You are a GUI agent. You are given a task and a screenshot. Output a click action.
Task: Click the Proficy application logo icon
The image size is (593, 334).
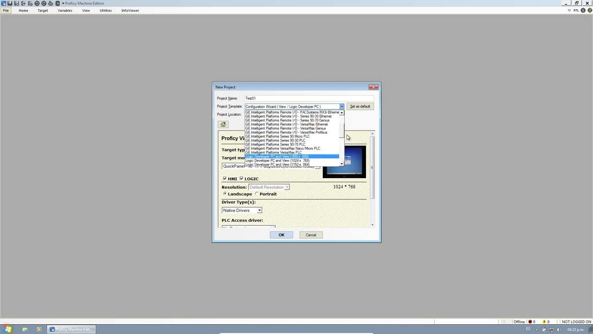pyautogui.click(x=4, y=3)
